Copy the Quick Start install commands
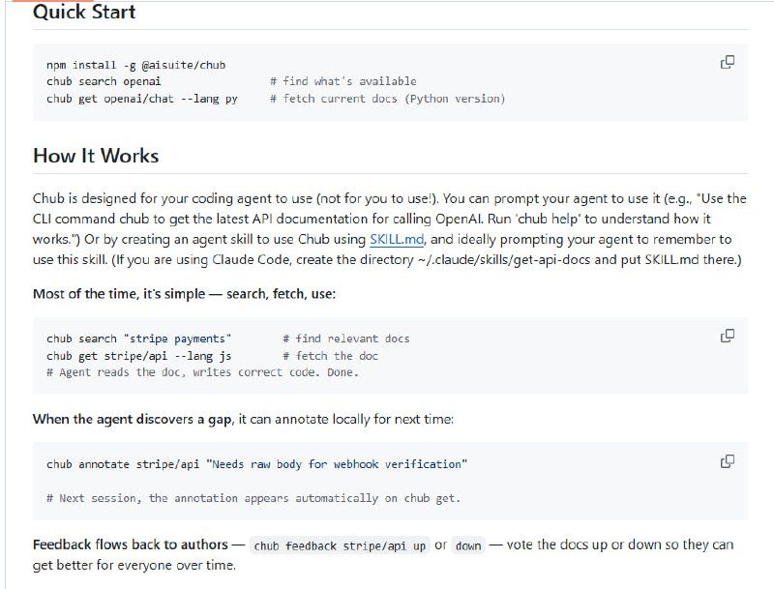This screenshot has height=589, width=774. pos(728,63)
